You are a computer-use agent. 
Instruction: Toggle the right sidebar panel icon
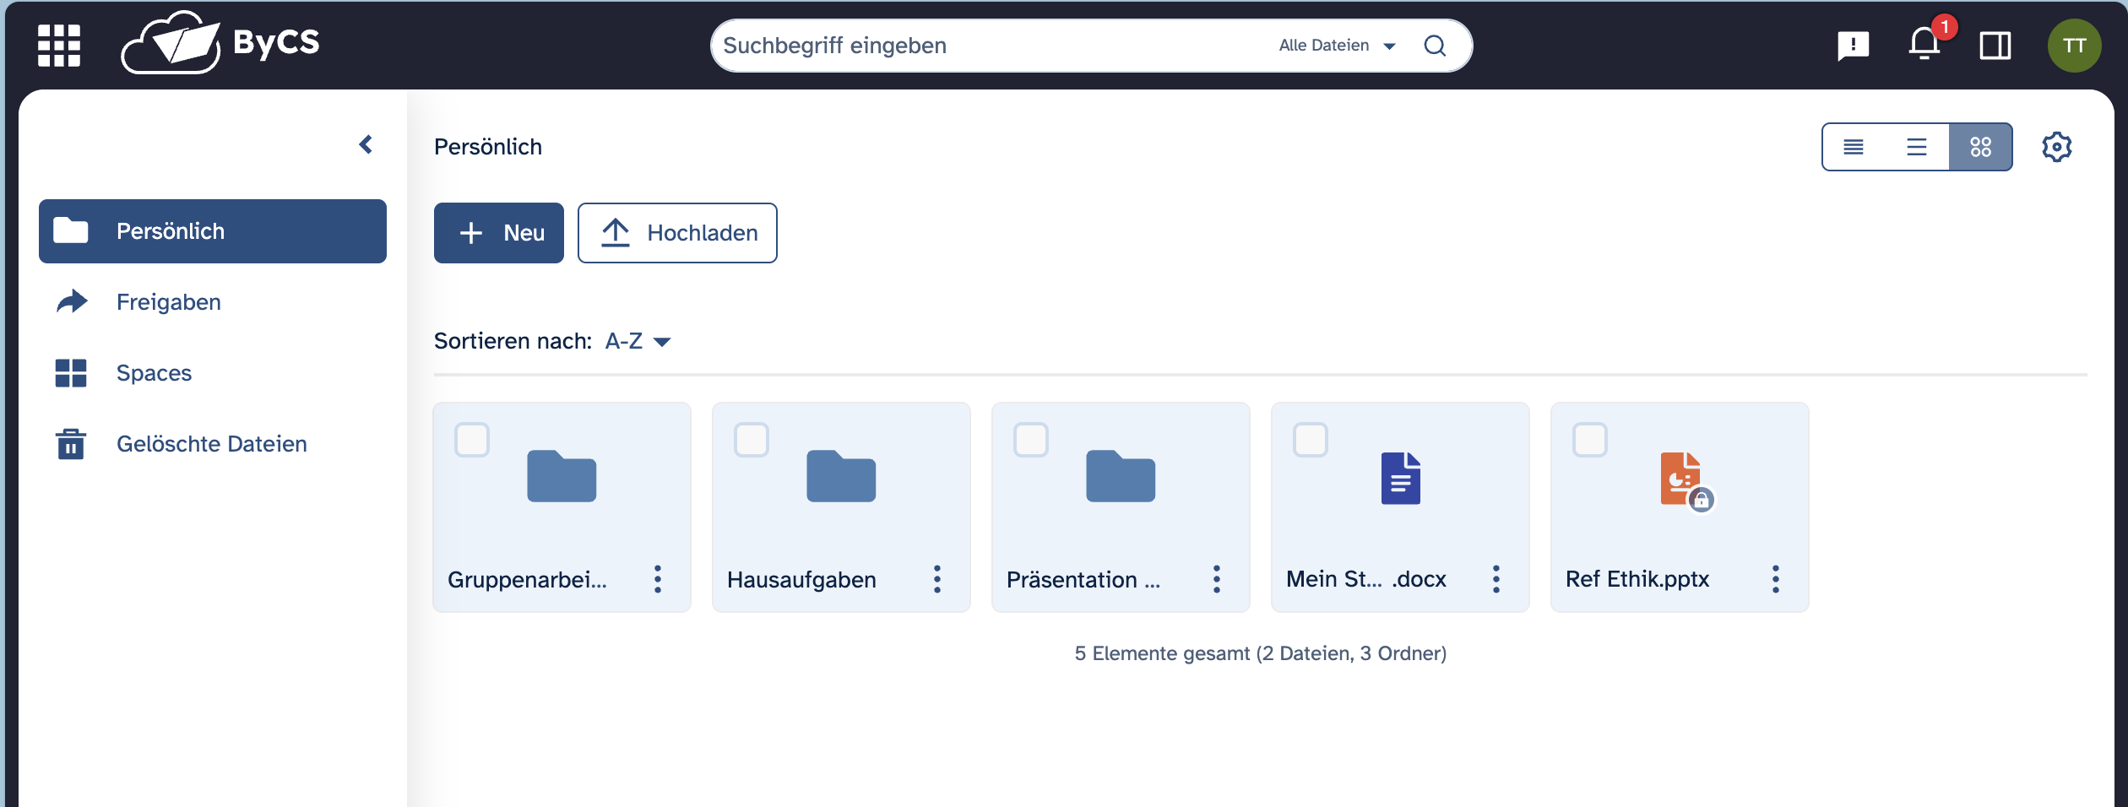tap(1995, 46)
